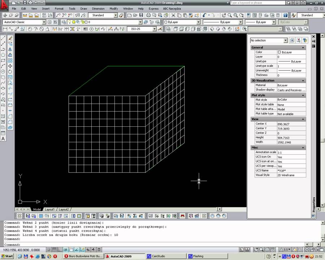
Task: Select the Explode modify tool
Action: (x=10, y=127)
